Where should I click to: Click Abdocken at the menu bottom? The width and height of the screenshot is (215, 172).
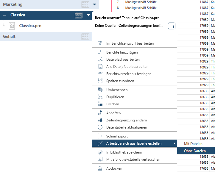[114, 168]
